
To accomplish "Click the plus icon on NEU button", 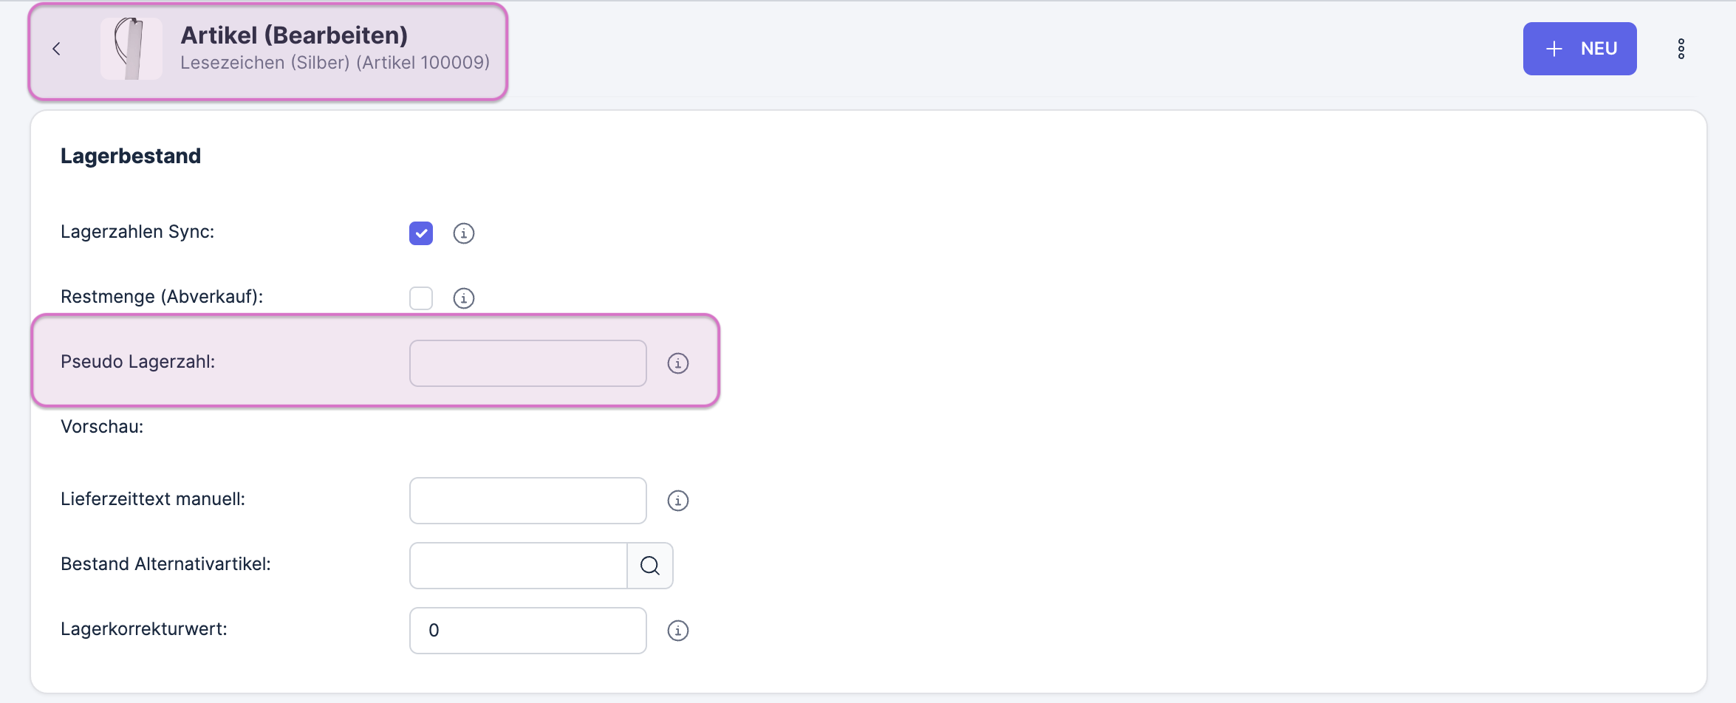I will click(x=1554, y=49).
